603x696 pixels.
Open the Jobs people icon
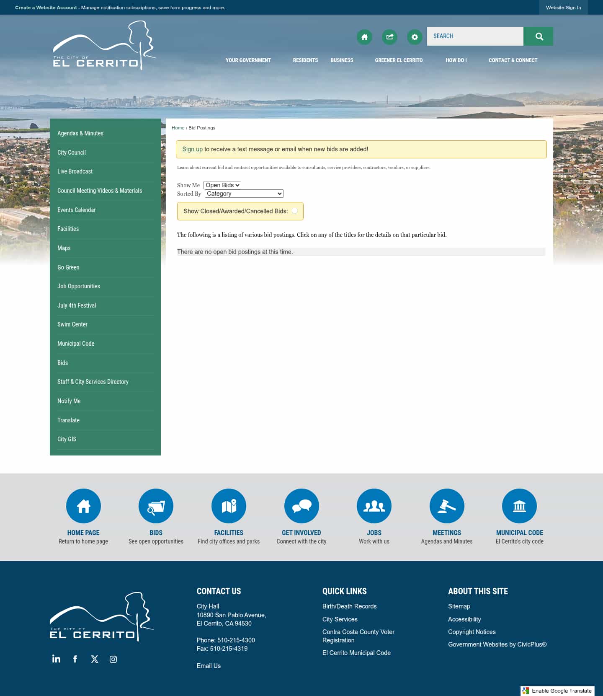pyautogui.click(x=374, y=506)
